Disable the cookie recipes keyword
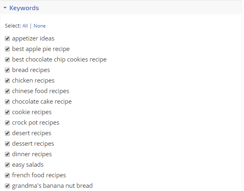 (x=7, y=112)
